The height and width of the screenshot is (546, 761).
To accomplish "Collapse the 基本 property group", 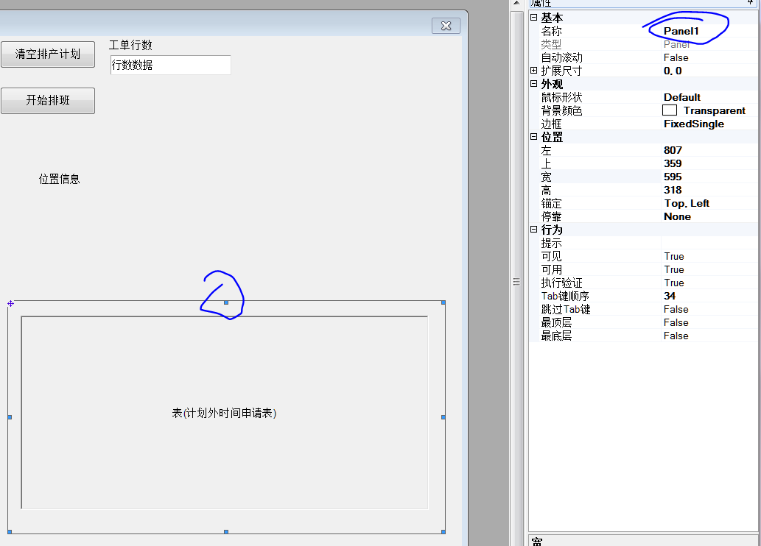I will pyautogui.click(x=534, y=18).
